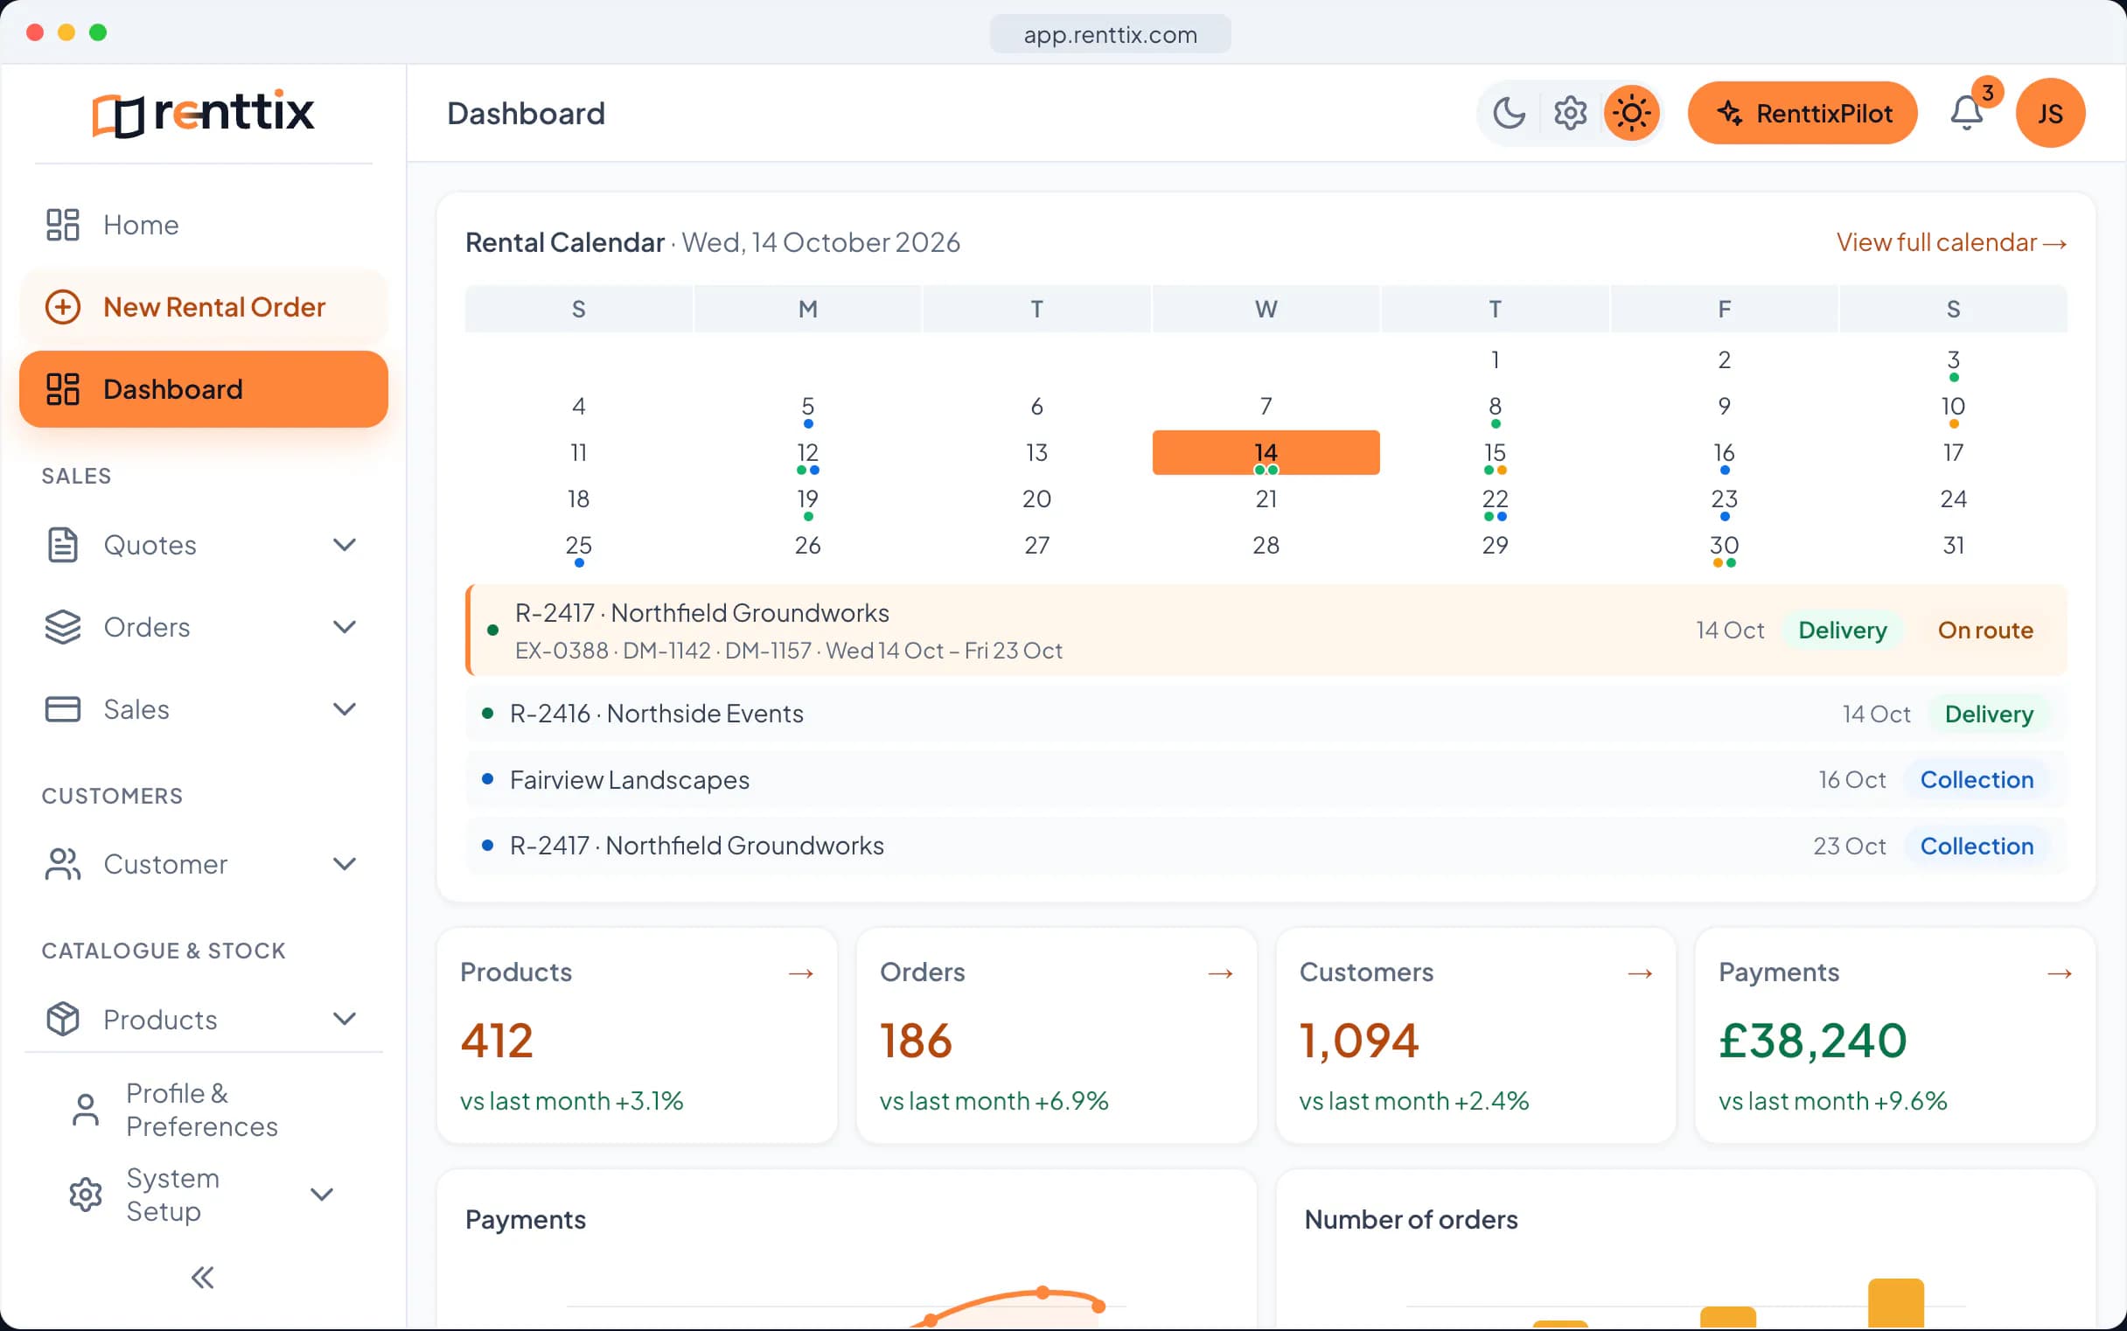The image size is (2127, 1331).
Task: Open the Orders card arrow
Action: tap(1219, 972)
